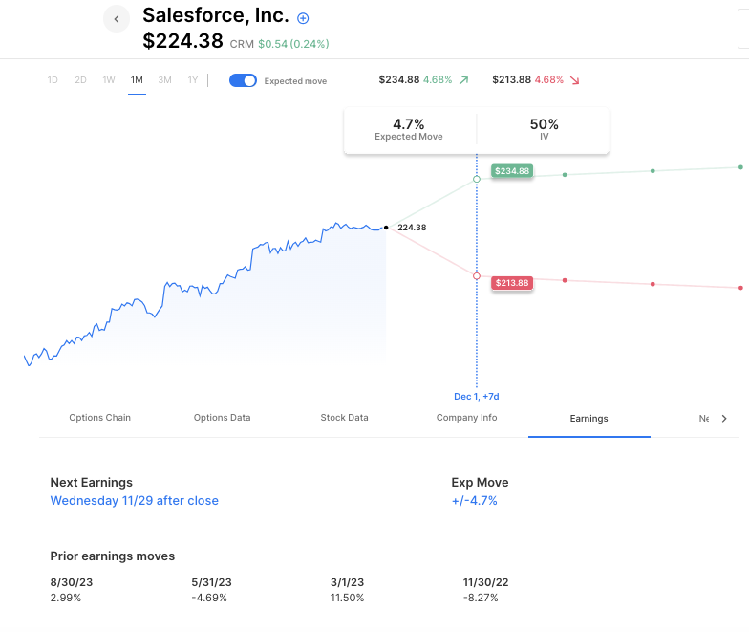Viewport: 749px width, 632px height.
Task: Switch to the 1W chart range
Action: [x=109, y=80]
